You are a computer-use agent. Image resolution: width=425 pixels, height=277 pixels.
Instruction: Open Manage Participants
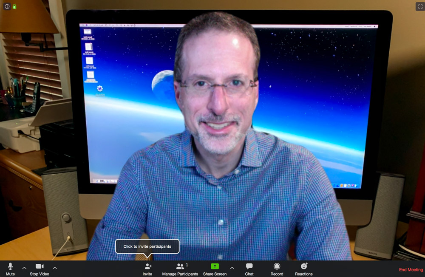point(180,268)
